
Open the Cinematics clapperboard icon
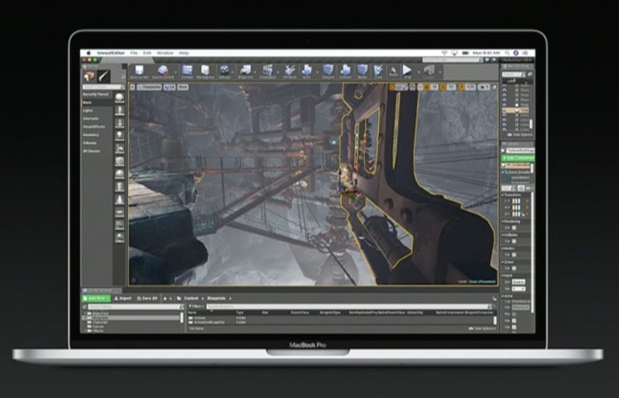[268, 72]
